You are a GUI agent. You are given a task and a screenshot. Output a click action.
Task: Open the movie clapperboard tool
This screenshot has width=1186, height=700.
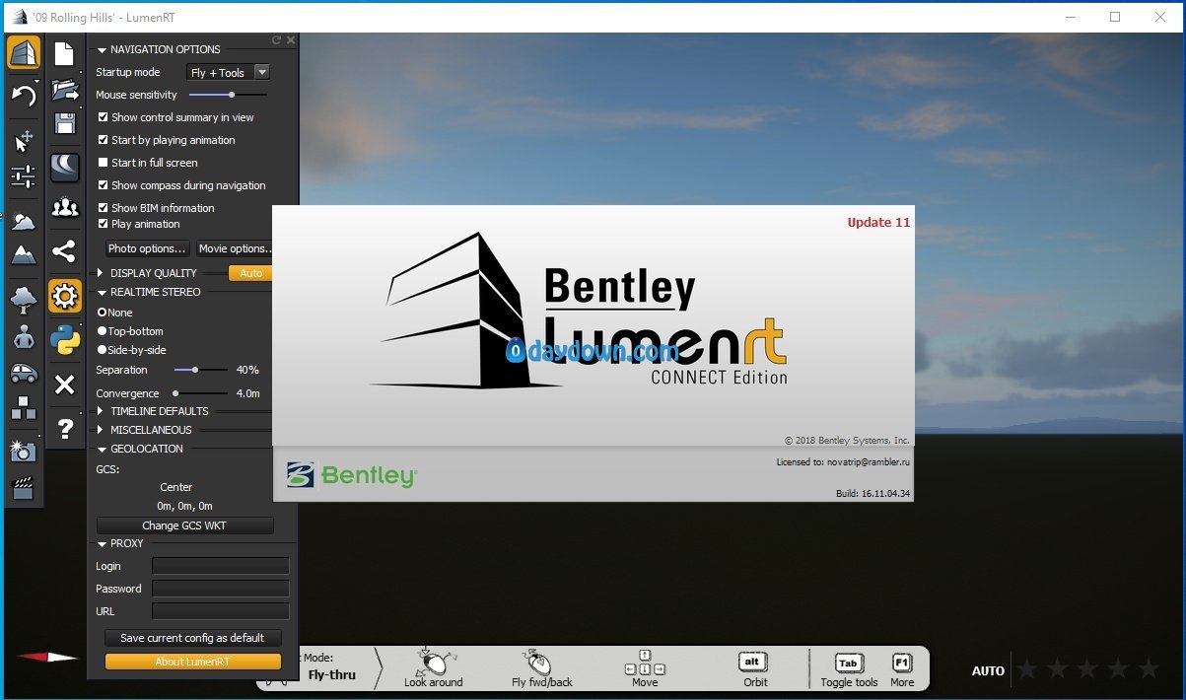(24, 488)
